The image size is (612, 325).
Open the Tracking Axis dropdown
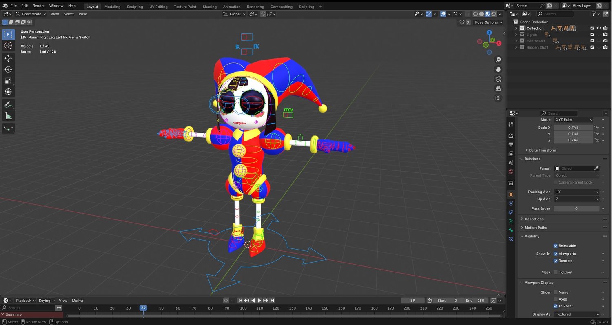click(x=577, y=192)
